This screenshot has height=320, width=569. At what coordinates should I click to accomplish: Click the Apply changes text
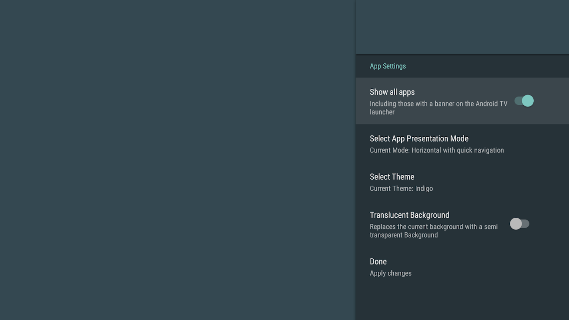point(391,273)
